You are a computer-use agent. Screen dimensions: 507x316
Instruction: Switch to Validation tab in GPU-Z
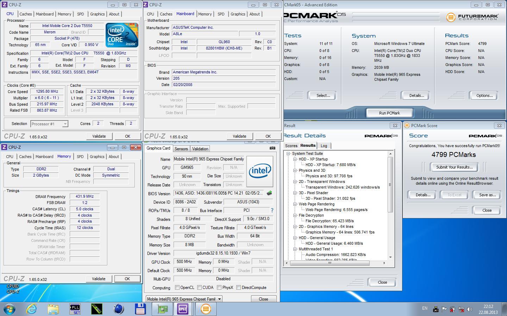pos(200,149)
